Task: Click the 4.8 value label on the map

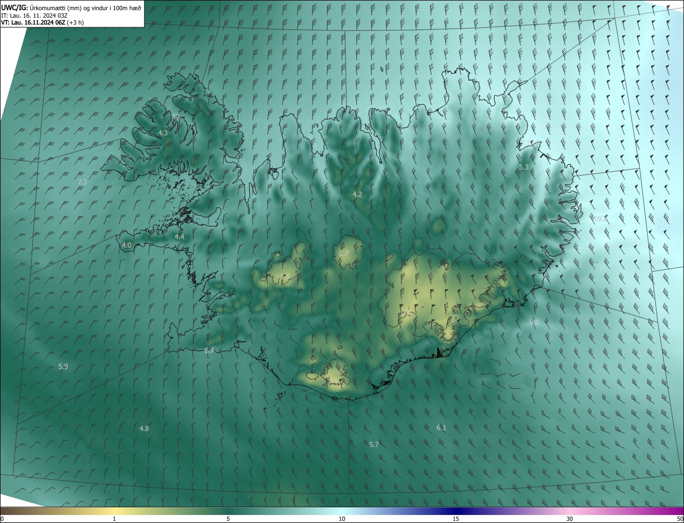Action: tap(144, 428)
